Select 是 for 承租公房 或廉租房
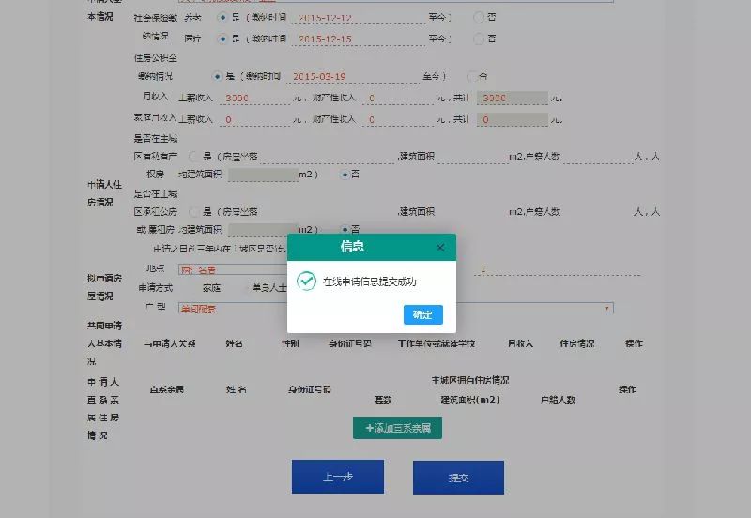 pos(194,211)
